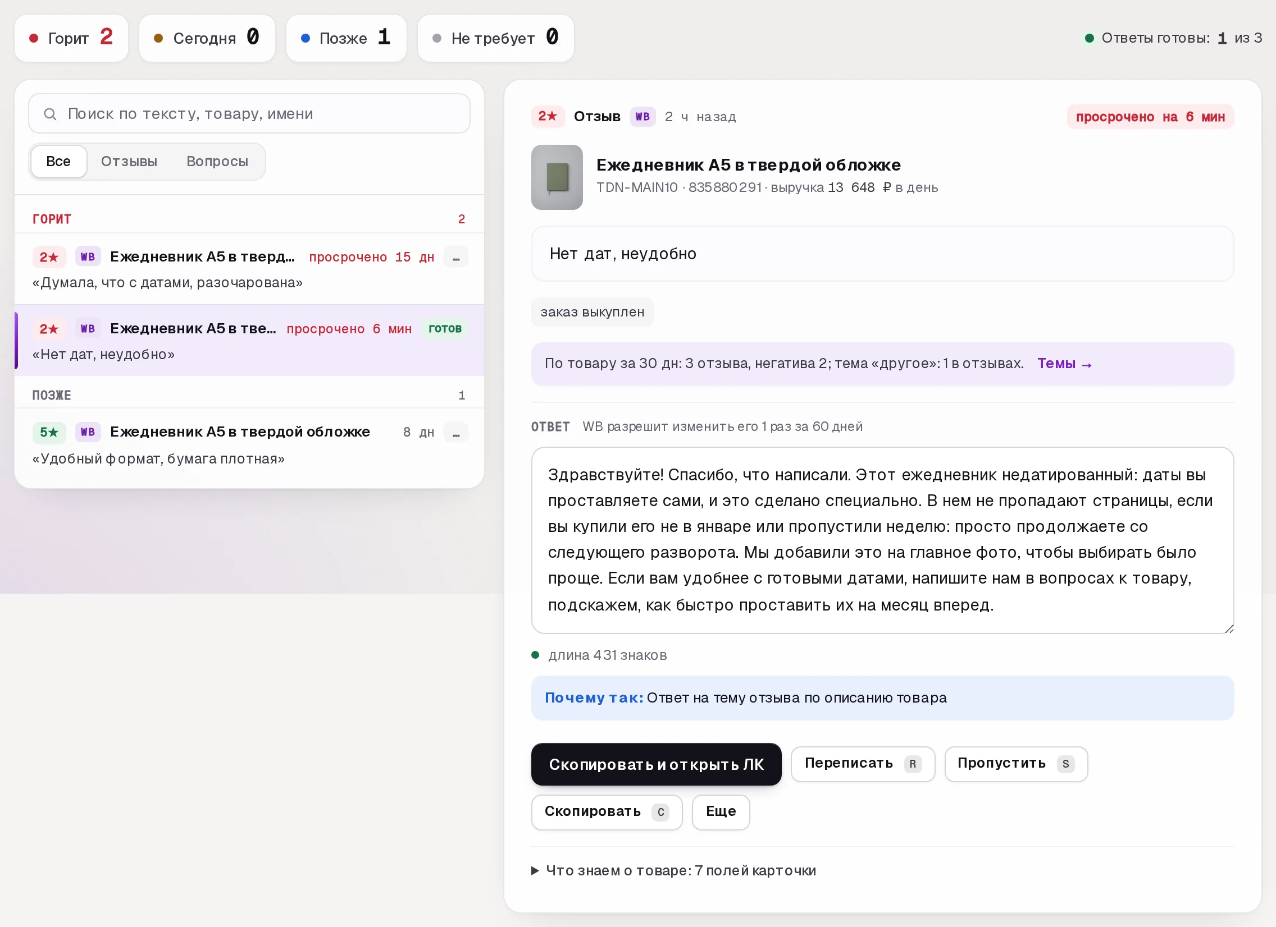The image size is (1276, 927).
Task: Focus the search by text field
Action: pos(249,113)
